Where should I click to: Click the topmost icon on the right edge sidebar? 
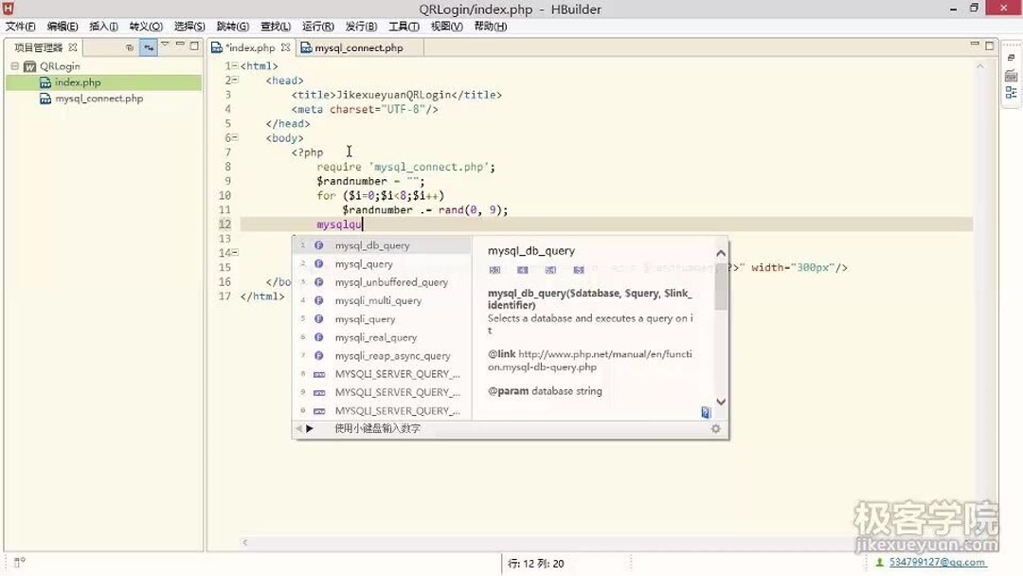point(1011,57)
